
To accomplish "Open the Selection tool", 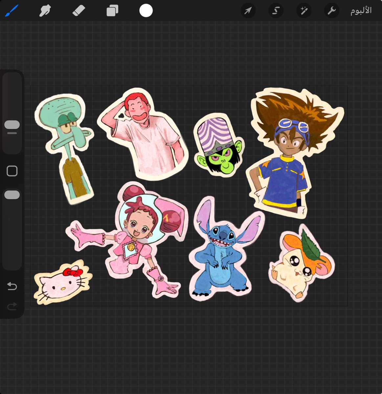I will (276, 11).
